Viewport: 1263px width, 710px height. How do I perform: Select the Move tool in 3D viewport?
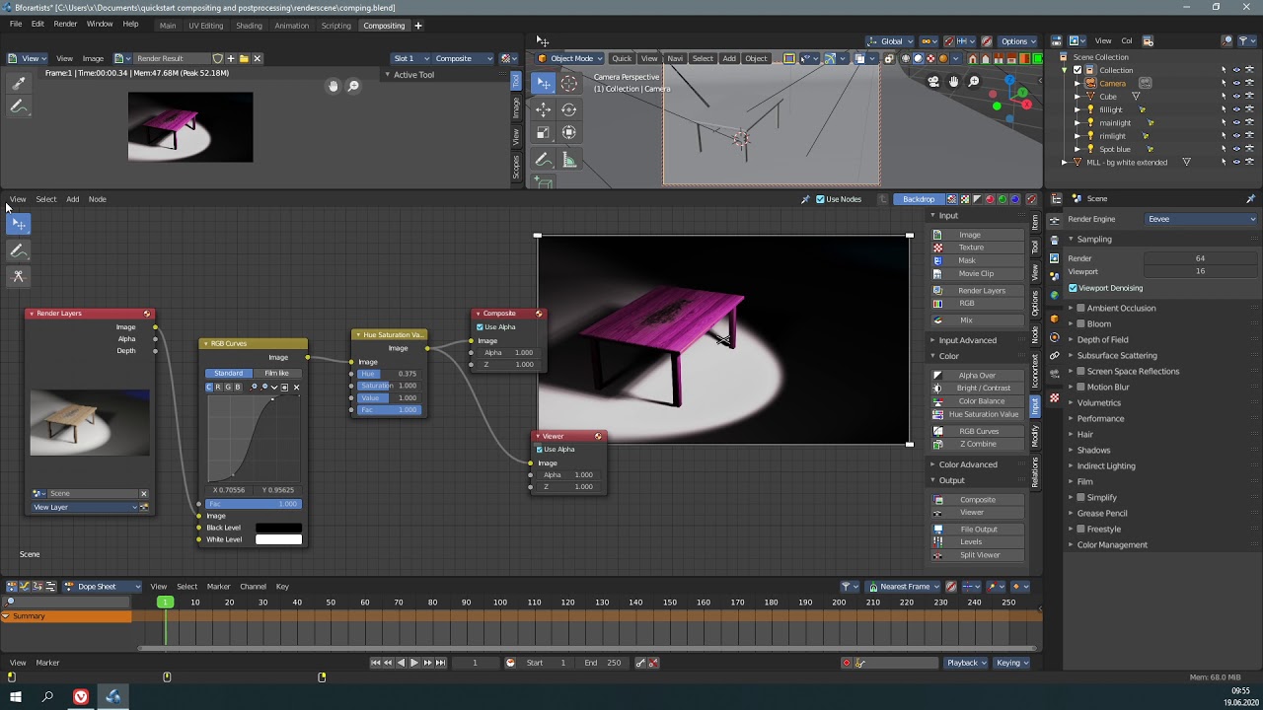click(x=544, y=109)
